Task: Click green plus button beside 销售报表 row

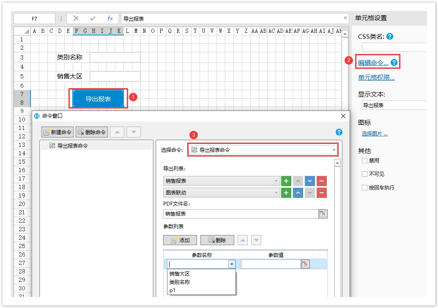Action: tap(286, 181)
